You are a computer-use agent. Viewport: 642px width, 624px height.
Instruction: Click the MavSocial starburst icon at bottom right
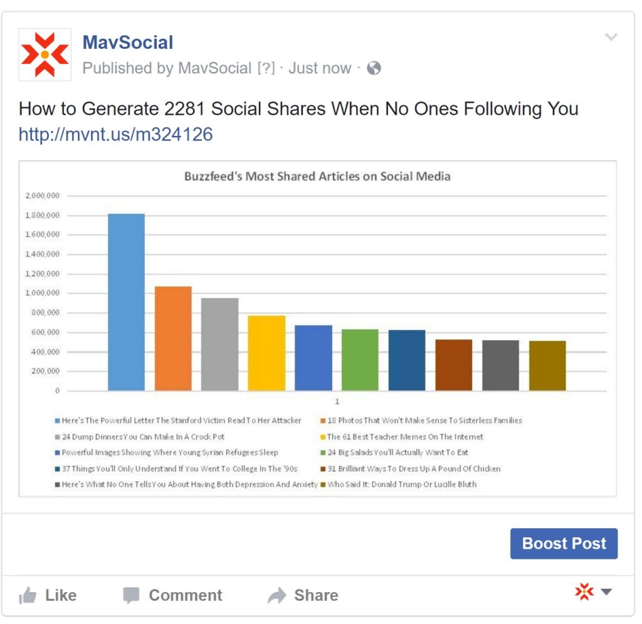[584, 590]
